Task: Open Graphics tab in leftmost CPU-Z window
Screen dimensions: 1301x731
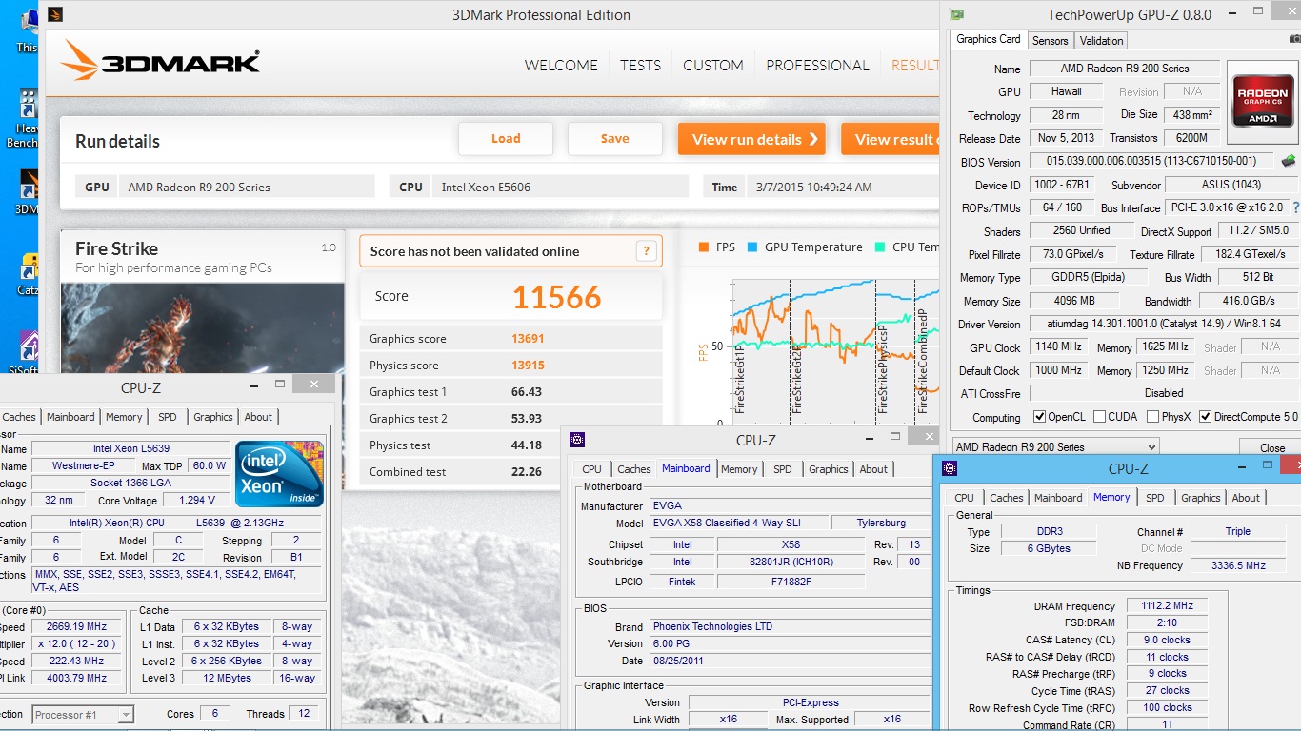Action: pyautogui.click(x=212, y=417)
